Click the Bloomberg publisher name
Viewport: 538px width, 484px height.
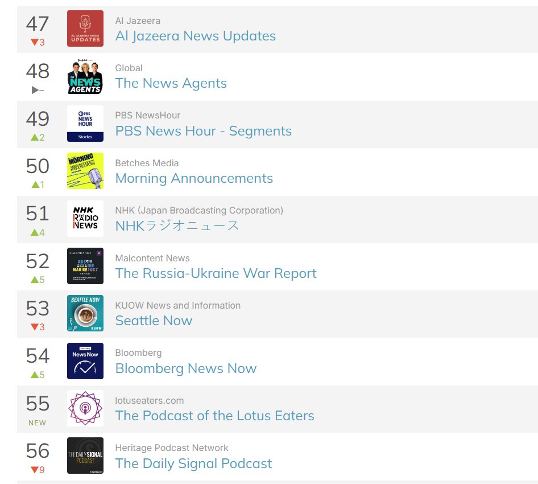[139, 353]
